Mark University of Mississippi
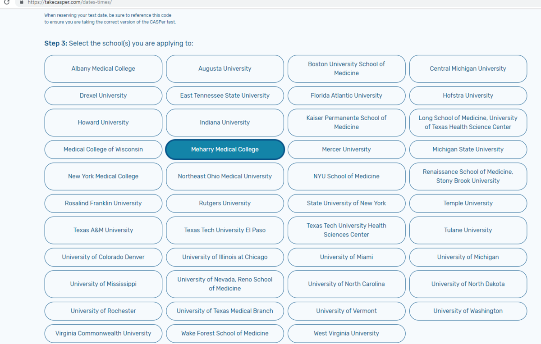 (103, 284)
